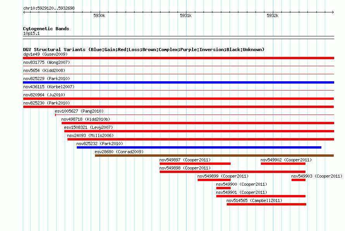345x231 pixels.
Task: Click the nsv825232 (Park2010) label
Action: tap(100, 144)
